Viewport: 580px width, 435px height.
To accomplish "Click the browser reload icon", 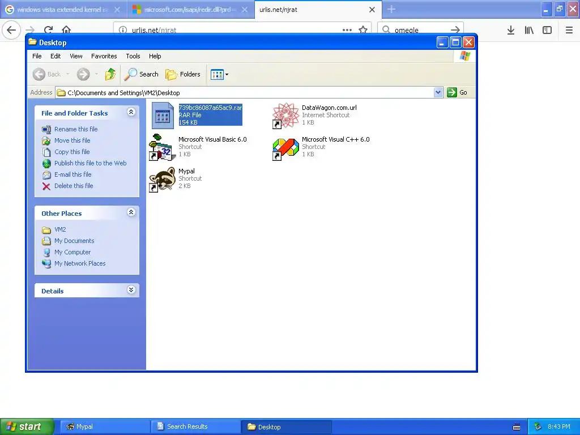I will (x=49, y=30).
